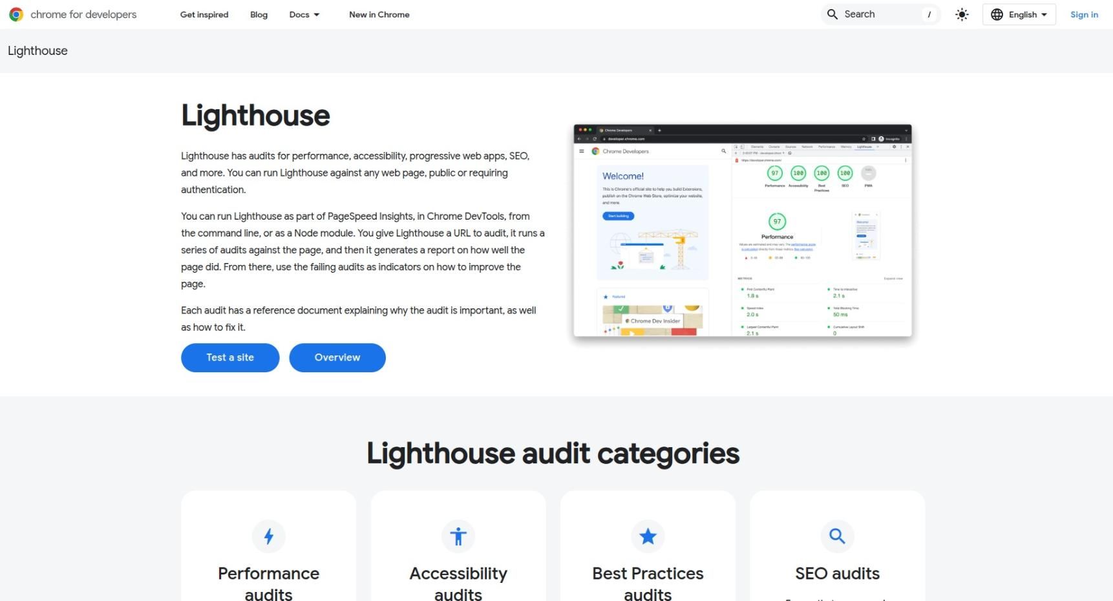Click the Chrome logo icon in header
Image resolution: width=1113 pixels, height=601 pixels.
[x=16, y=14]
